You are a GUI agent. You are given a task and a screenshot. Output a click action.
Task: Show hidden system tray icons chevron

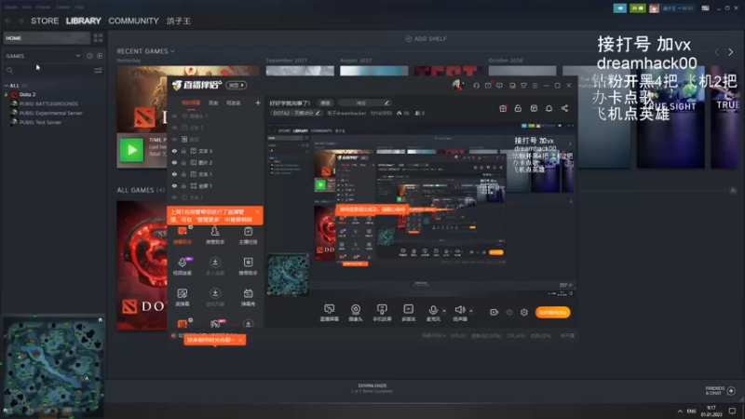click(680, 411)
